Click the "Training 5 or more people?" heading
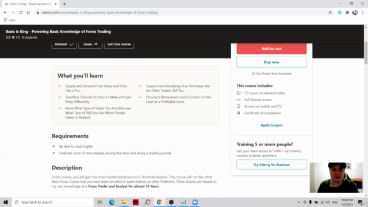This screenshot has width=368, height=207. pos(264,144)
